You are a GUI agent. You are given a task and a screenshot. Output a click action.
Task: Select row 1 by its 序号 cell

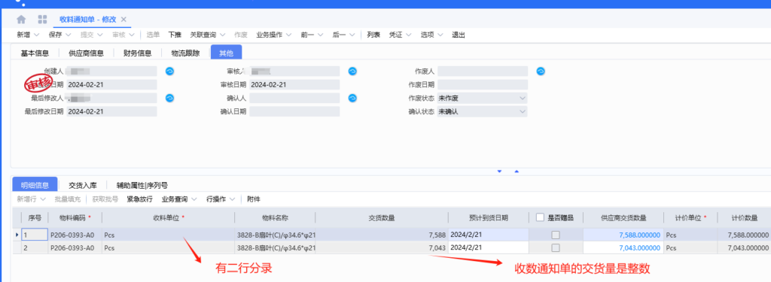[x=35, y=235]
